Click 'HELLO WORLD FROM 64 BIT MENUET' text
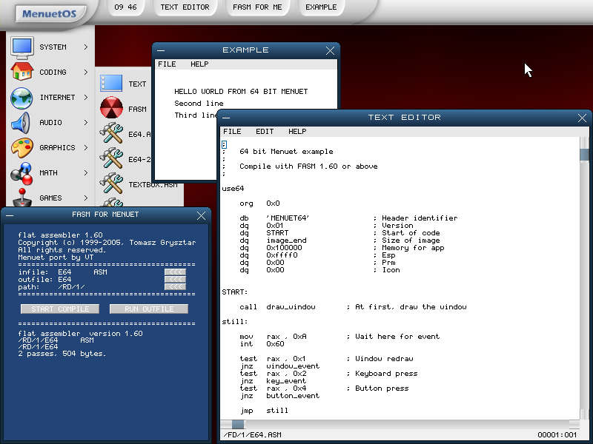 pyautogui.click(x=241, y=91)
